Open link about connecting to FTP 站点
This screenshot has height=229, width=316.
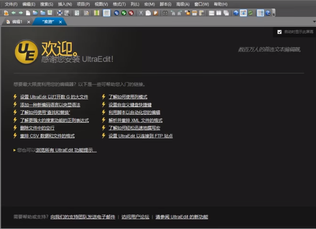140,136
